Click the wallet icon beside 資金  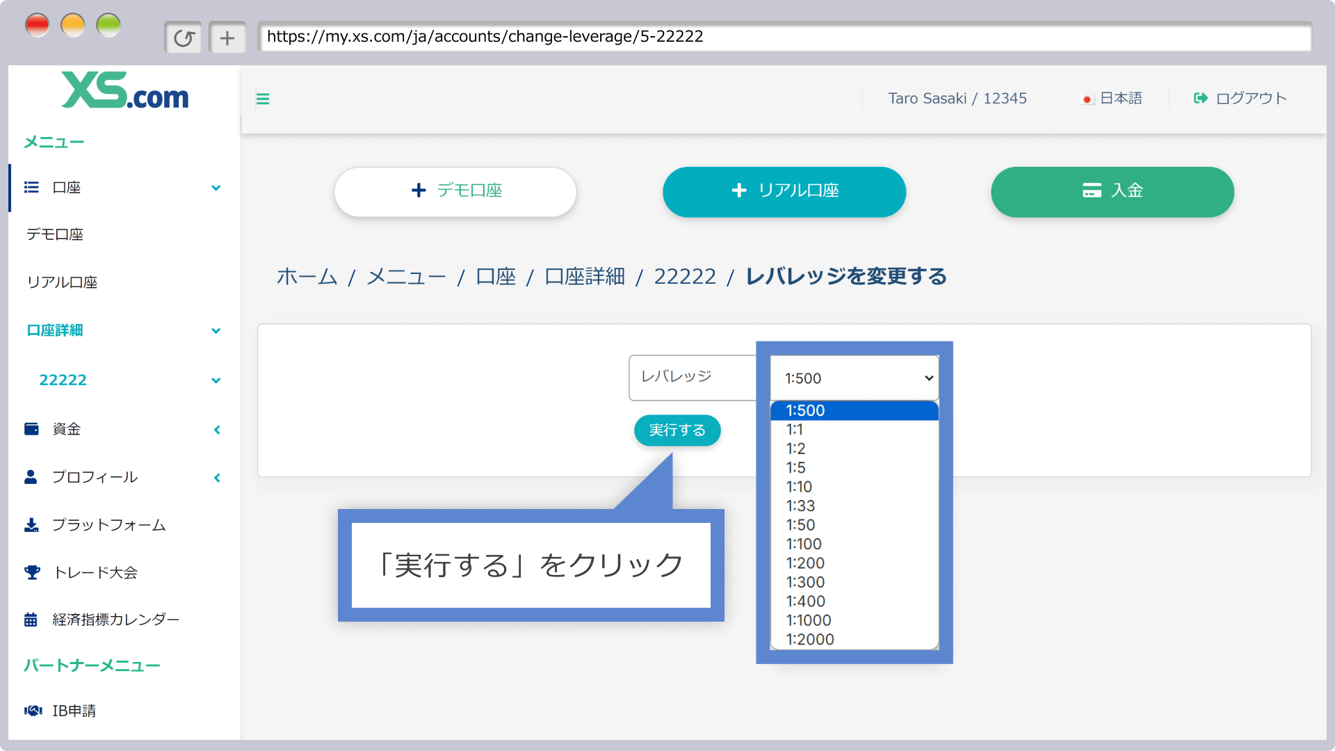tap(31, 429)
